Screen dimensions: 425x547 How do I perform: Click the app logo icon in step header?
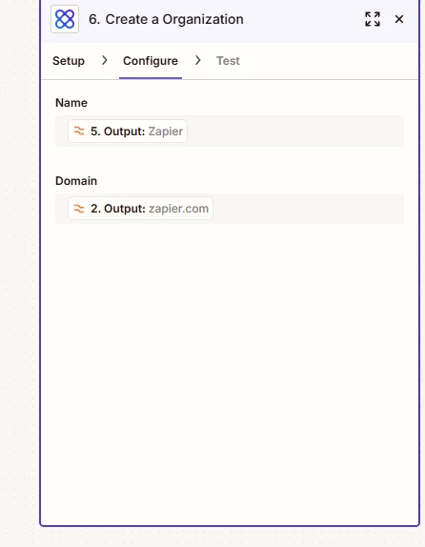tap(65, 19)
